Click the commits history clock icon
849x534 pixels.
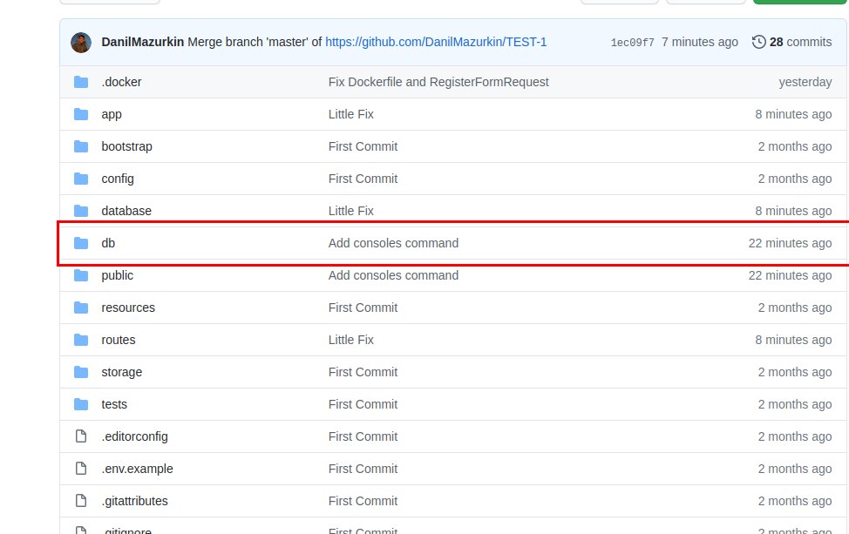[x=759, y=42]
